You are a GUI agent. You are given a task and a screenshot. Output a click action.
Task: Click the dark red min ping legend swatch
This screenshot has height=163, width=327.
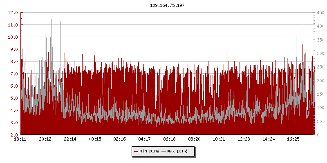[x=136, y=152]
